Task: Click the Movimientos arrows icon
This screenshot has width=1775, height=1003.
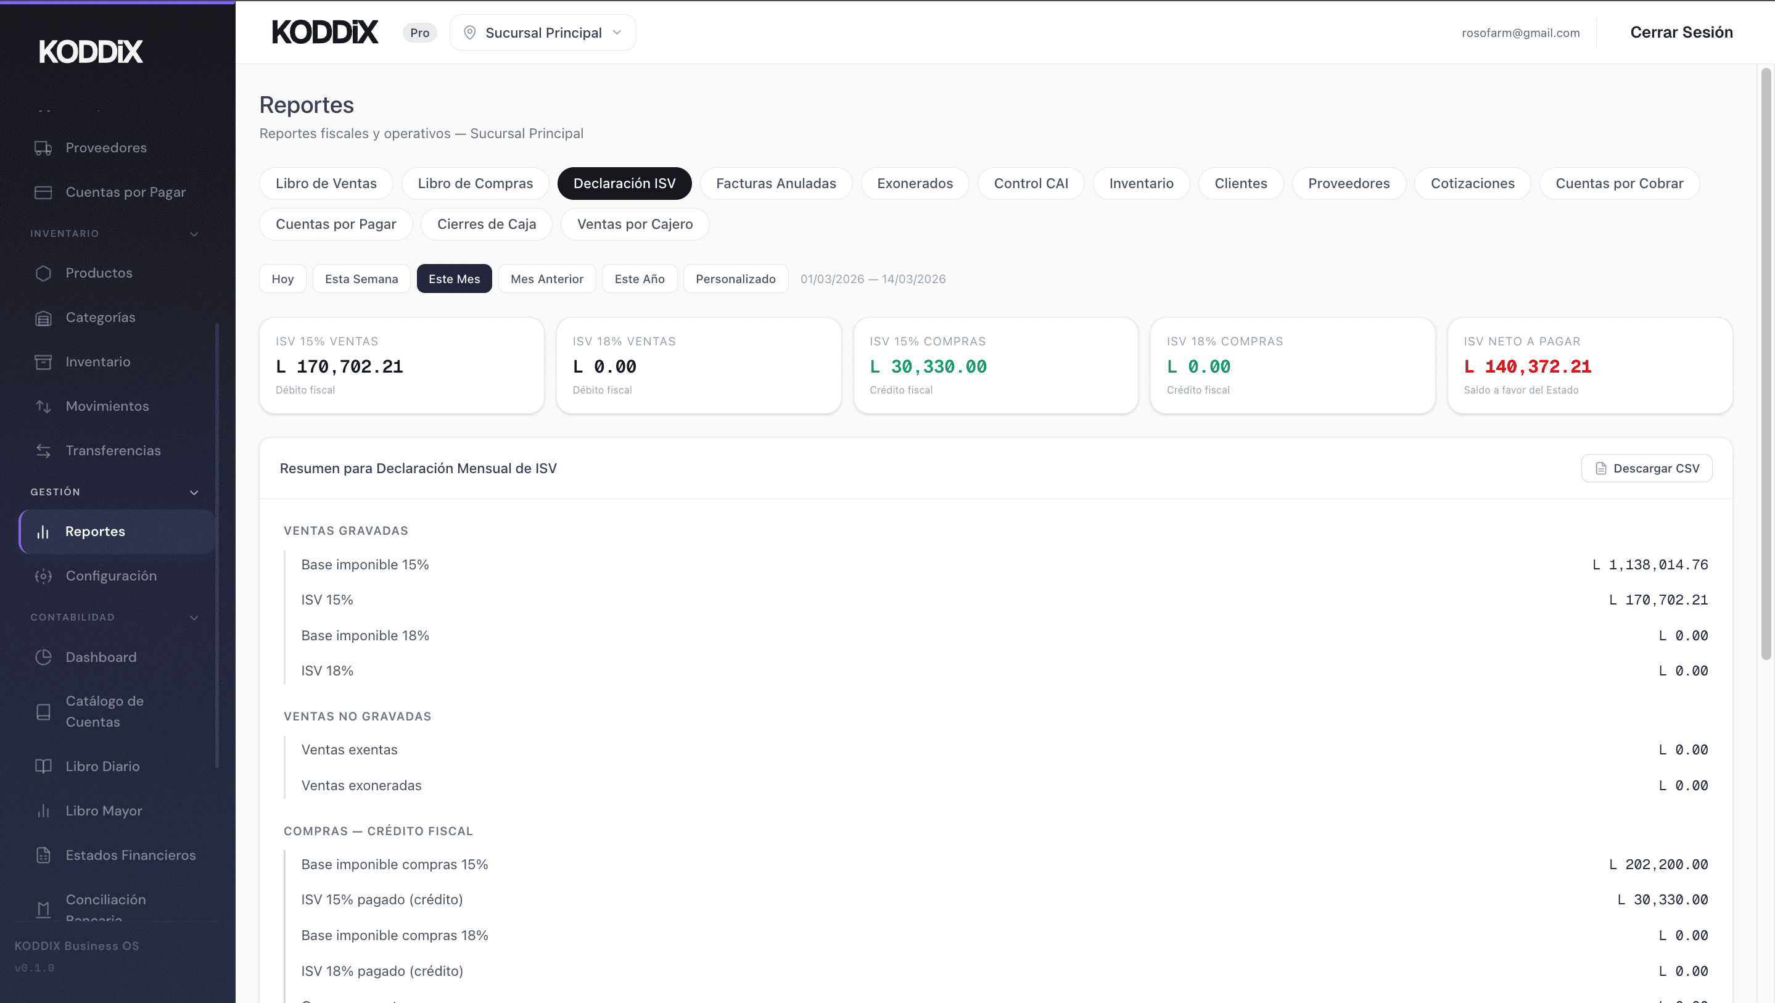Action: pos(43,406)
